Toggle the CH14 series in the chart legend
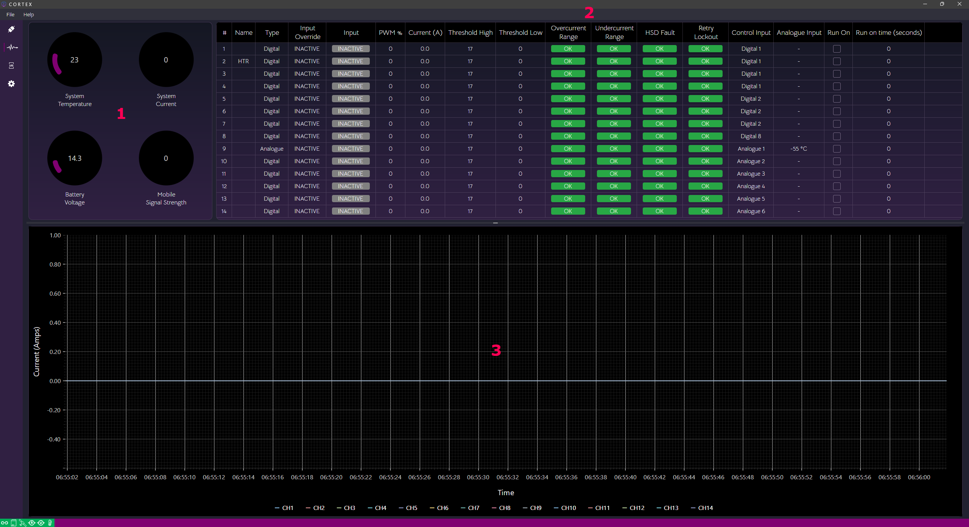The width and height of the screenshot is (969, 527). pyautogui.click(x=702, y=508)
